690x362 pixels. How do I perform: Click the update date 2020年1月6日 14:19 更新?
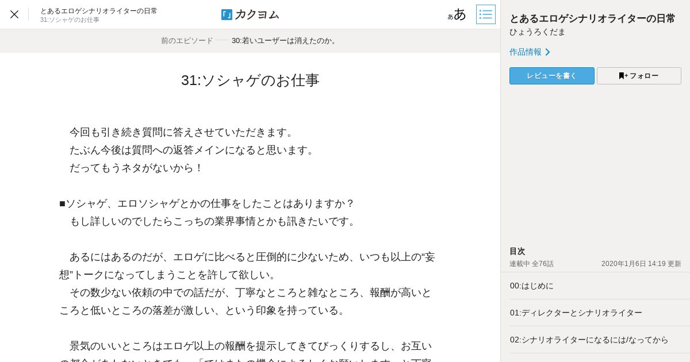(x=641, y=264)
